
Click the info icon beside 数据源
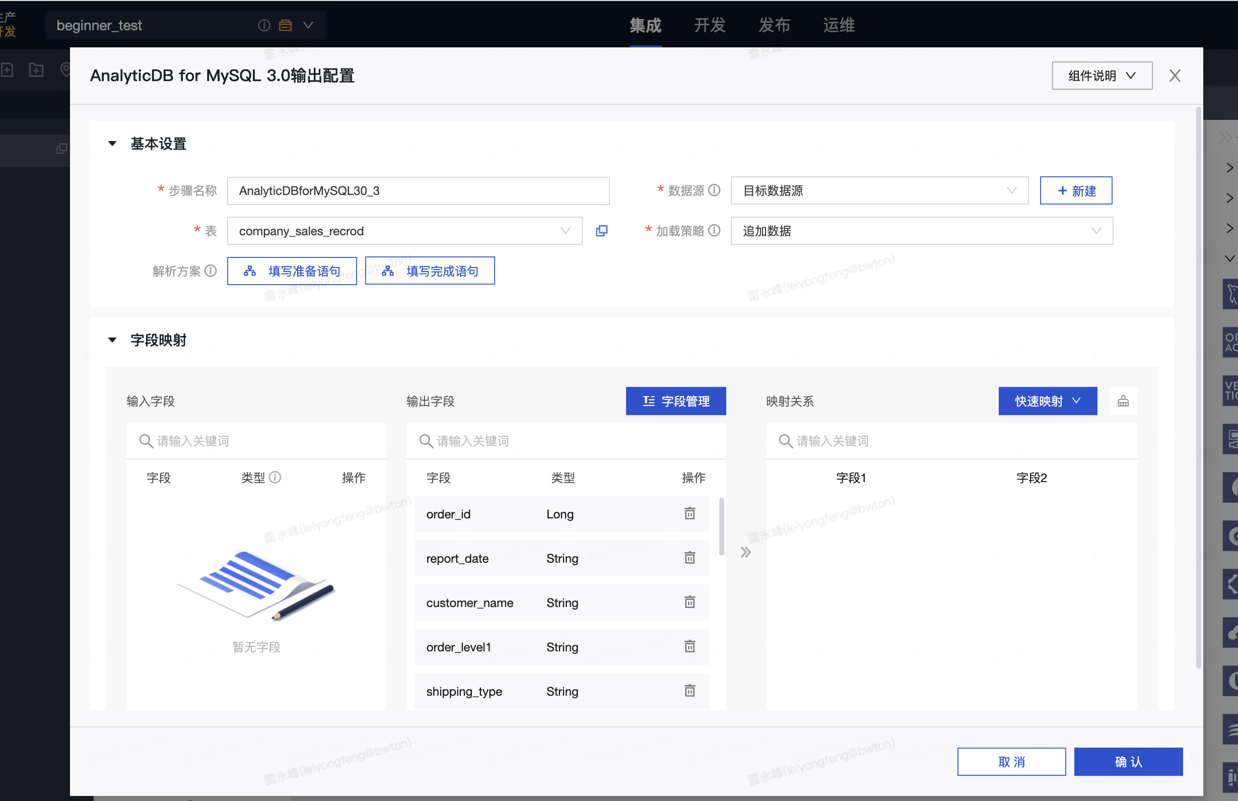pos(715,190)
